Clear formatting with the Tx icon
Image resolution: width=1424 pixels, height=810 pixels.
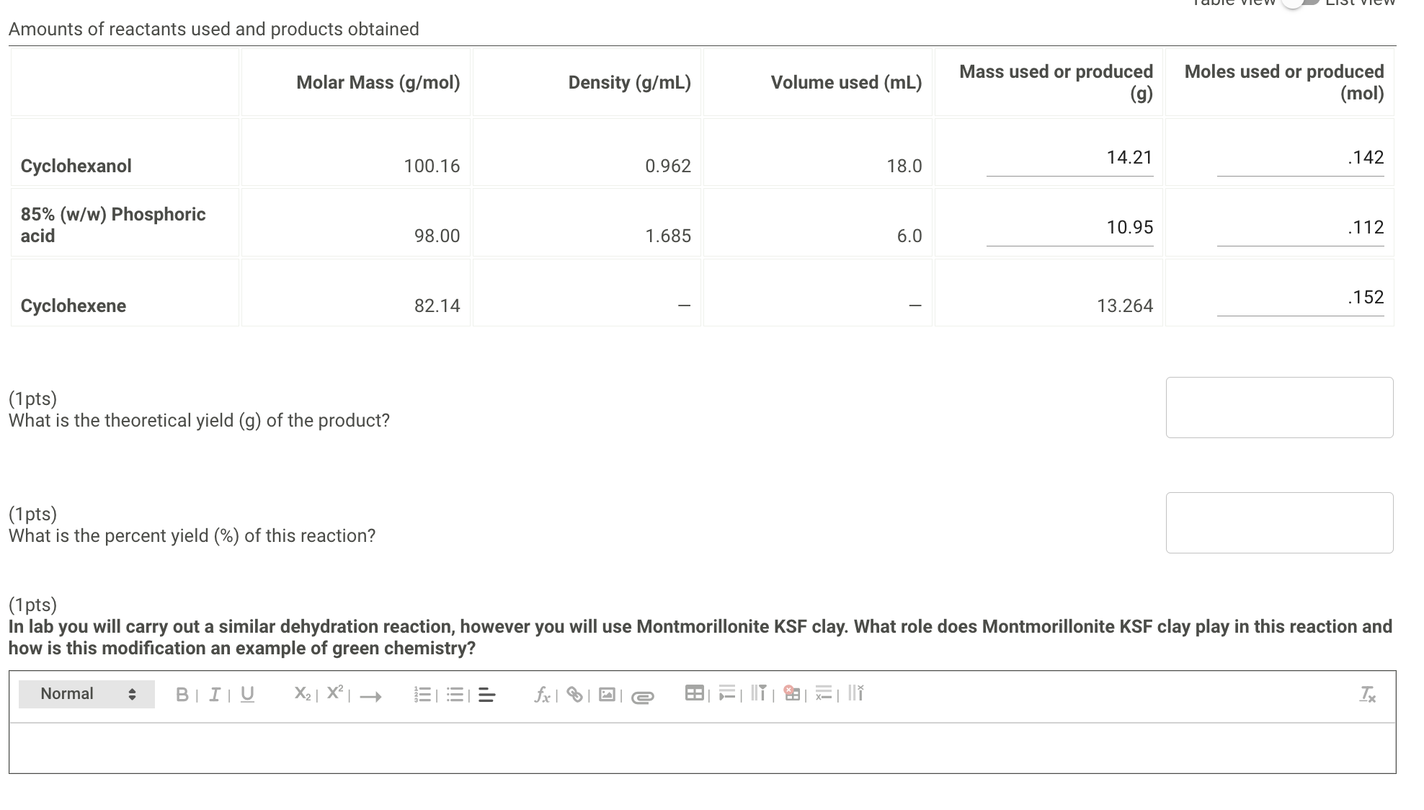(x=1367, y=695)
